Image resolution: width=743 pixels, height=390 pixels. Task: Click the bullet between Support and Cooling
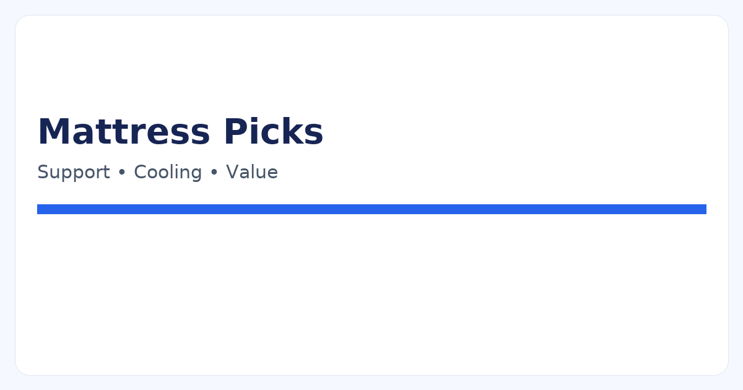pos(122,173)
